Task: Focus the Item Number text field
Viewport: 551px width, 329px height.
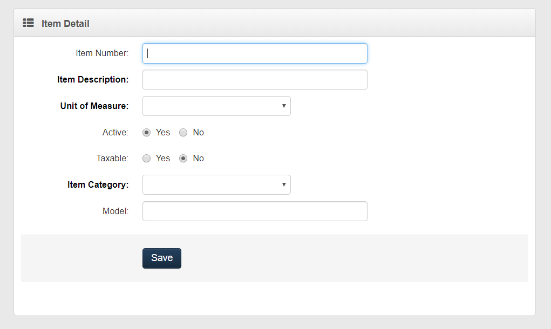Action: [x=255, y=53]
